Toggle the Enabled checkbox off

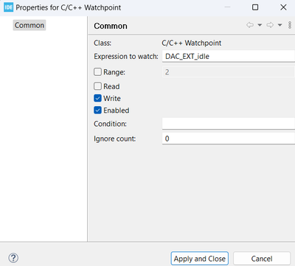point(97,111)
